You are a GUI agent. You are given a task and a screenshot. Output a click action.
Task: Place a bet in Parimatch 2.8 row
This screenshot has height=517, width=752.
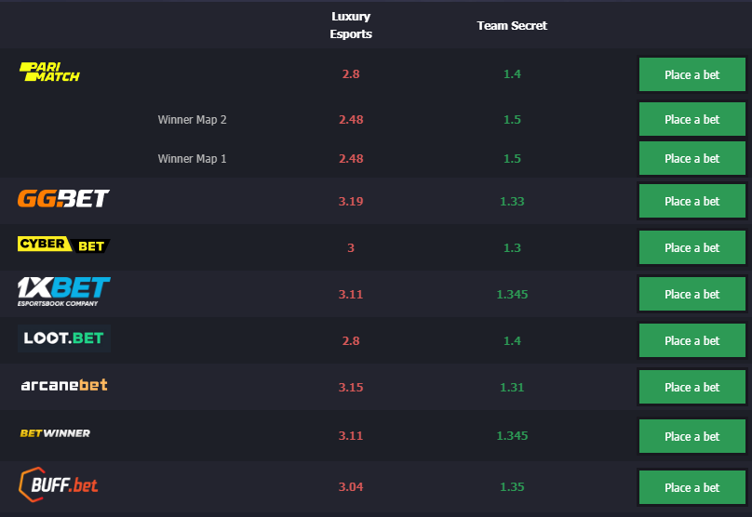pos(692,74)
